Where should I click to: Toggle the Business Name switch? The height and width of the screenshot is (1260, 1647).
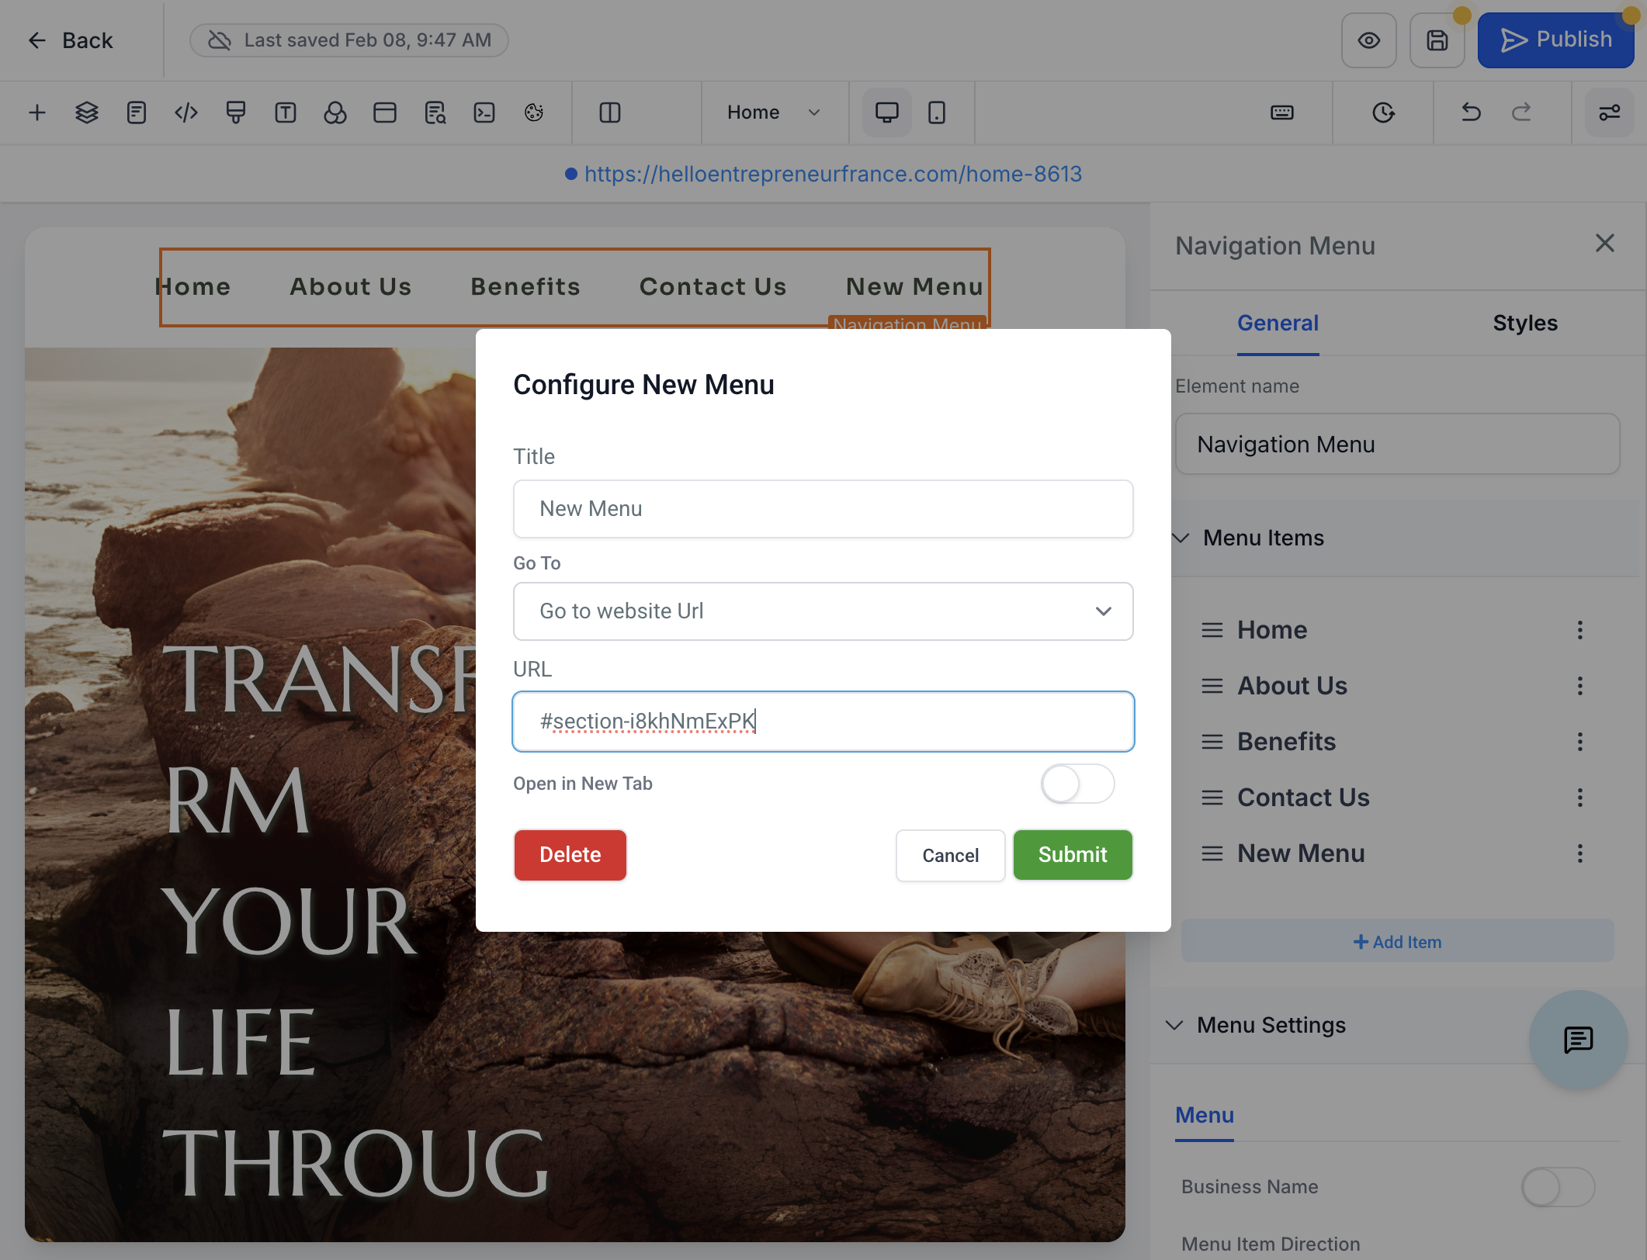tap(1558, 1186)
